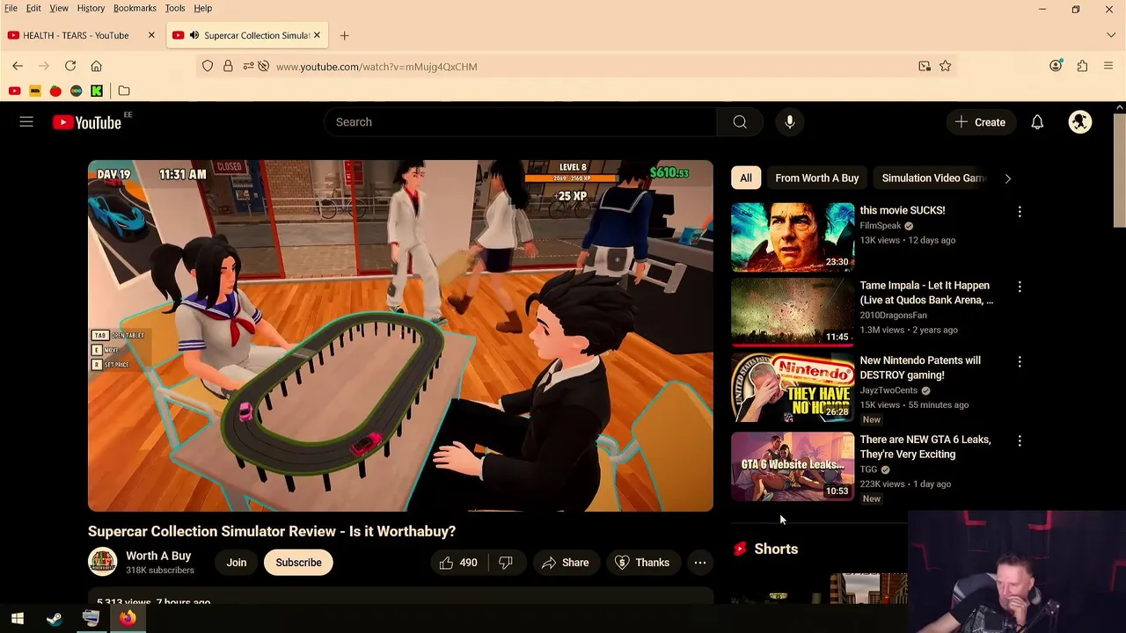The image size is (1126, 633).
Task: Show site security padlock info
Action: point(228,66)
